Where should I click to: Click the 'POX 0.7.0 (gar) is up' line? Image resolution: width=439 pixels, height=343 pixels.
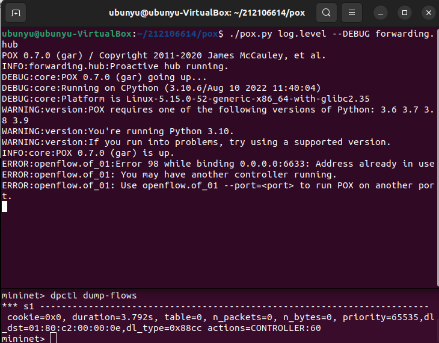pos(88,153)
